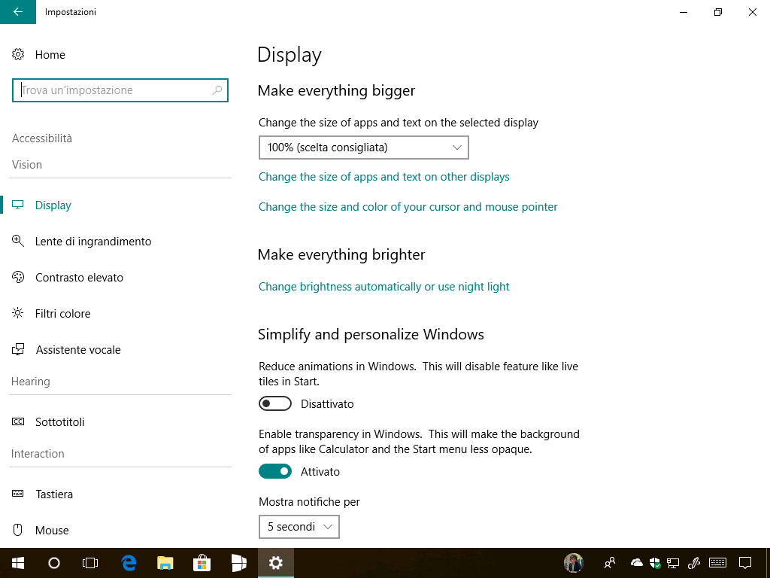Click the 'Make everything bigger' heading
Image resolution: width=770 pixels, height=578 pixels.
(336, 91)
